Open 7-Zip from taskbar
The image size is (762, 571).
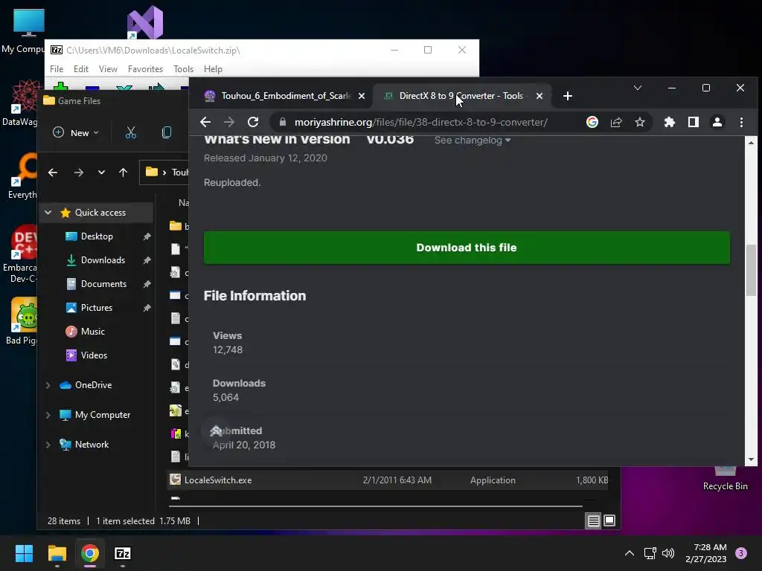123,553
